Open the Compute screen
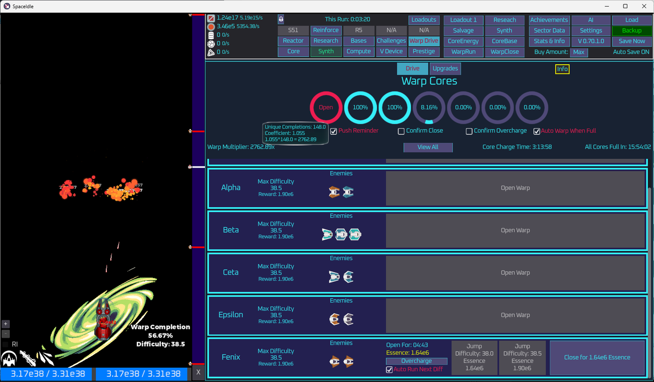The height and width of the screenshot is (382, 654). (x=359, y=51)
